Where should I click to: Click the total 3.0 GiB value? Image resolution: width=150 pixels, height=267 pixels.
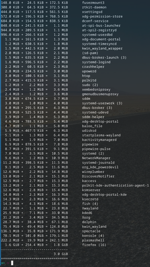click(61, 254)
